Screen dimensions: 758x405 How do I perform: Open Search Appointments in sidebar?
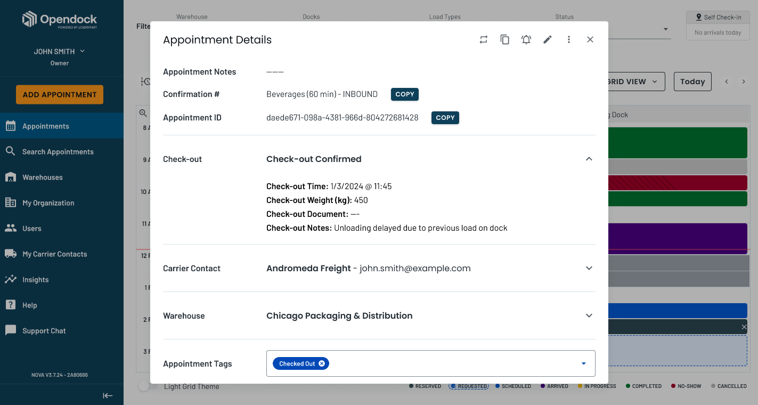(58, 152)
